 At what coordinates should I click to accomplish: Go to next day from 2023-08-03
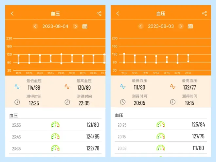pos(181,26)
